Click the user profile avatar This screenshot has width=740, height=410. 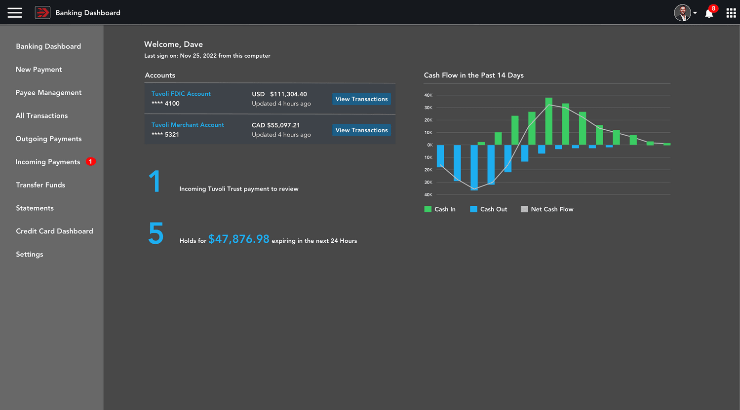point(682,13)
